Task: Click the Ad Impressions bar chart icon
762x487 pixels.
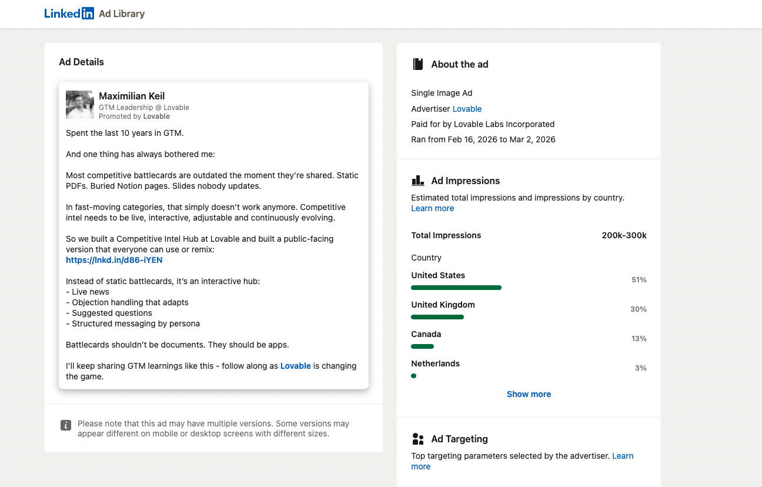Action: coord(418,181)
